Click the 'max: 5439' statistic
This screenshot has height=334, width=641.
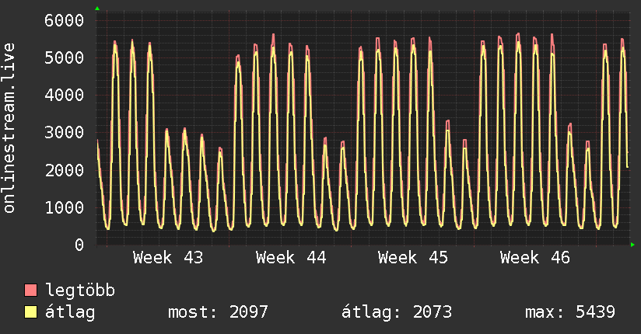coord(570,312)
